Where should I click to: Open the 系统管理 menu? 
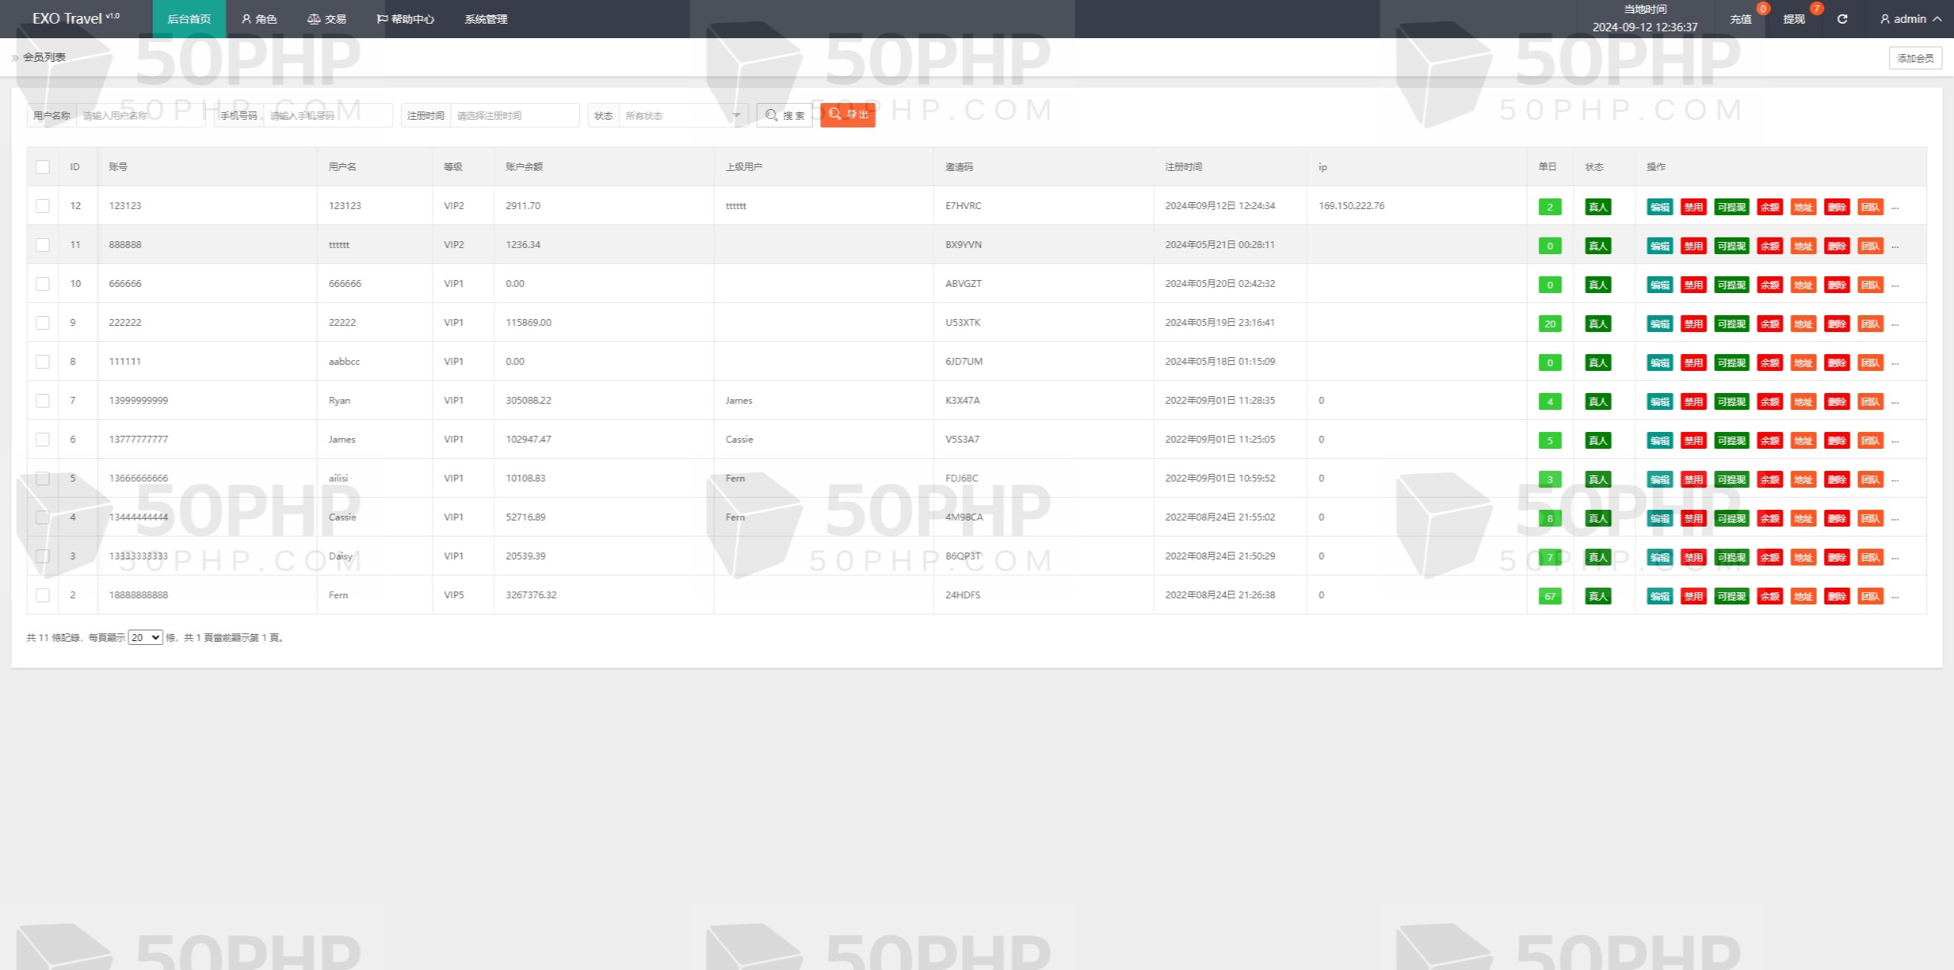pos(486,19)
